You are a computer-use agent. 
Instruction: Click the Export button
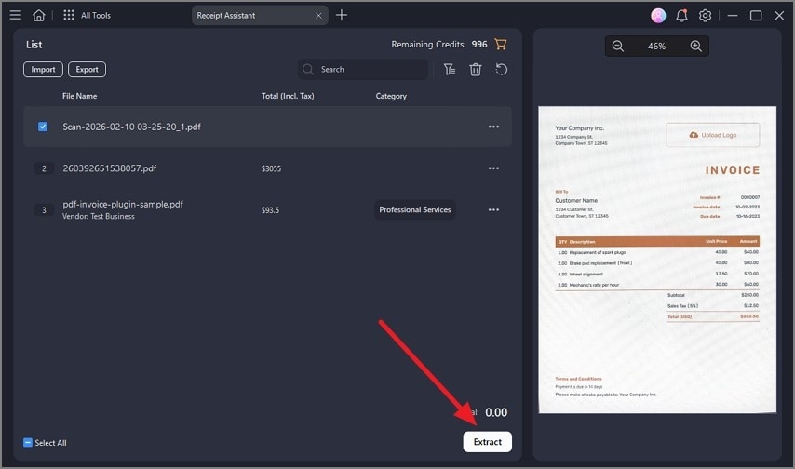pos(88,70)
